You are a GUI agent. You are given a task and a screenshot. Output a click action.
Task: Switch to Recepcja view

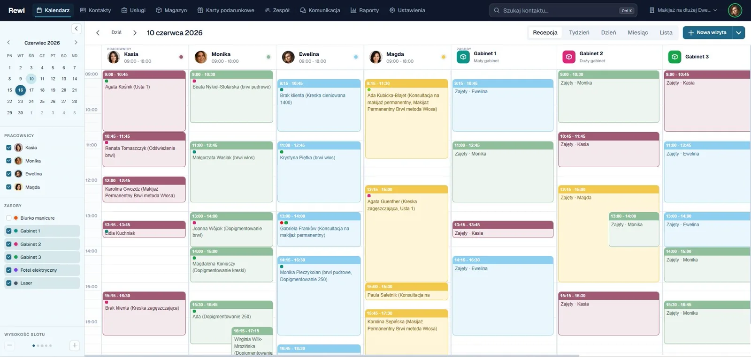coord(545,33)
